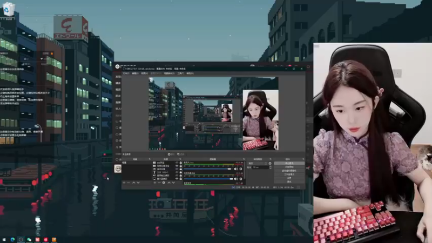Click the 工作室模式 studio mode button

(x=289, y=174)
